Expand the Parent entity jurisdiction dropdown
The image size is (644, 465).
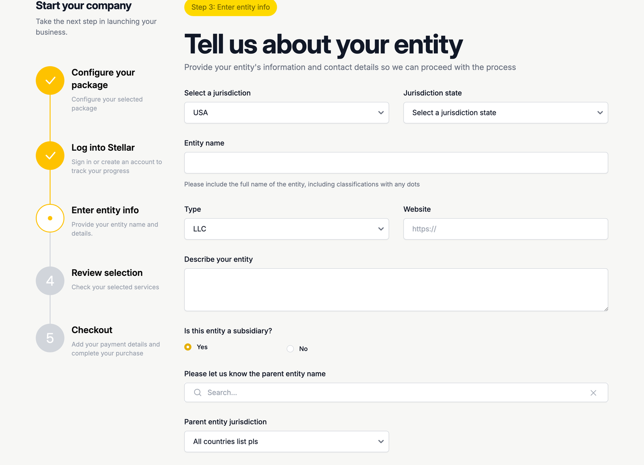[x=287, y=442]
